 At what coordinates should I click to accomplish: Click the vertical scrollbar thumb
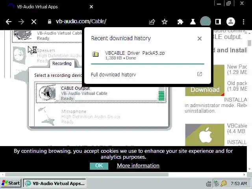pos(249,43)
